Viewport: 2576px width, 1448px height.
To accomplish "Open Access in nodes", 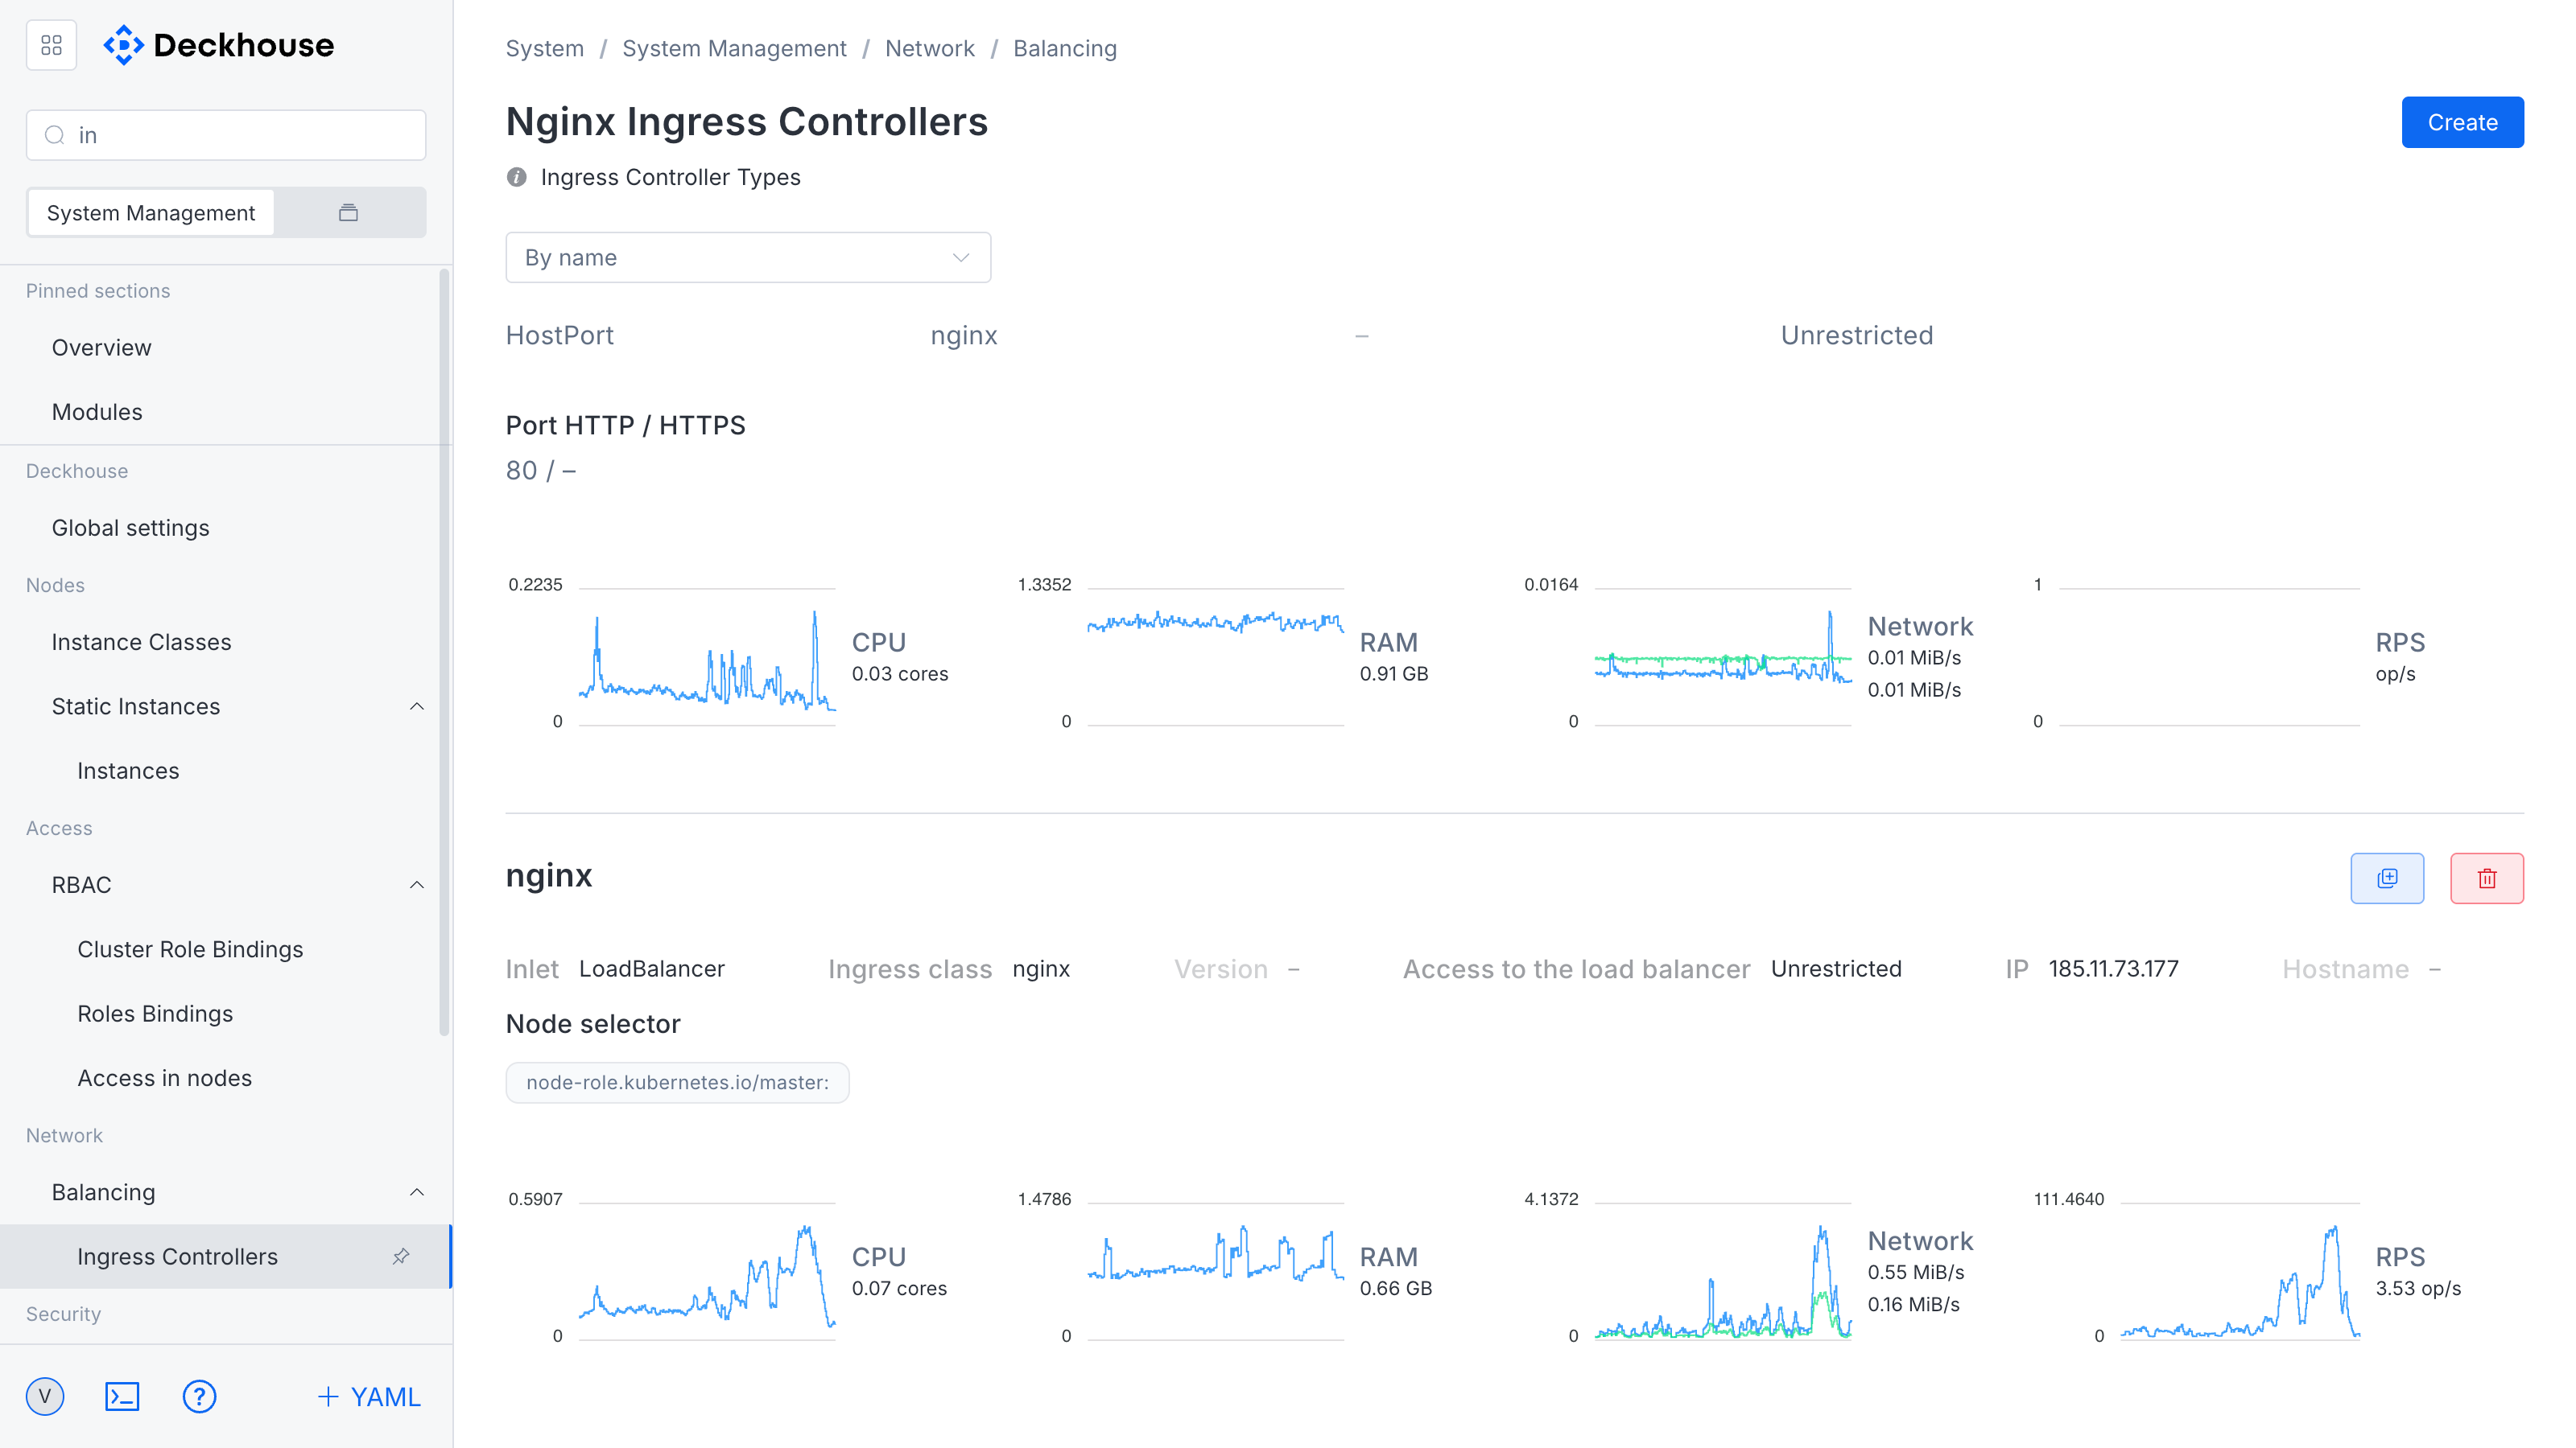I will 165,1078.
